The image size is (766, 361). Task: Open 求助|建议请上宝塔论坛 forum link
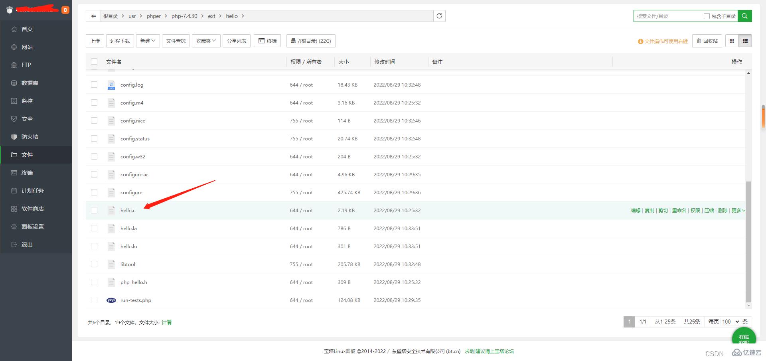[x=489, y=351]
